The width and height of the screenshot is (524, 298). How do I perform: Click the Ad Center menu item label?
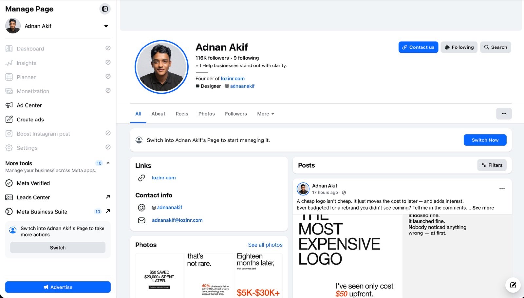coord(29,105)
